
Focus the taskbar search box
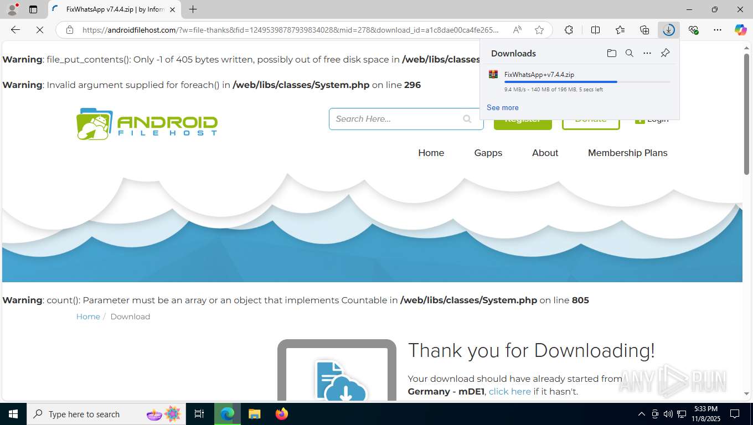click(106, 414)
